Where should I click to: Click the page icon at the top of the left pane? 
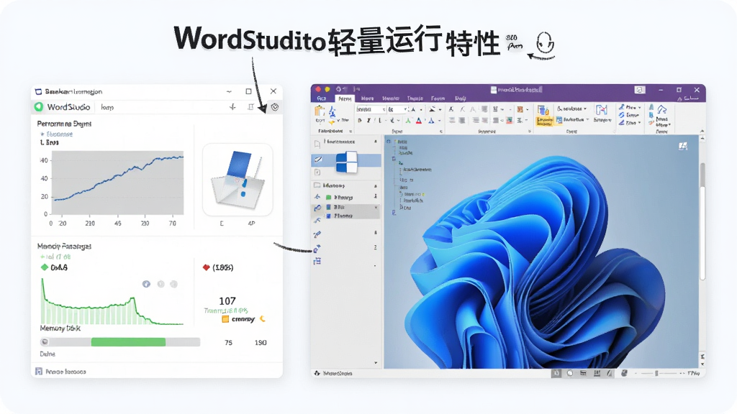point(317,143)
